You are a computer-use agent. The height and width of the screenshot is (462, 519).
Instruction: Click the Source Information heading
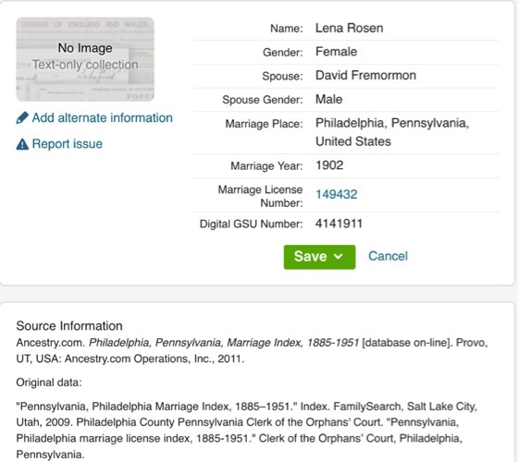click(69, 326)
